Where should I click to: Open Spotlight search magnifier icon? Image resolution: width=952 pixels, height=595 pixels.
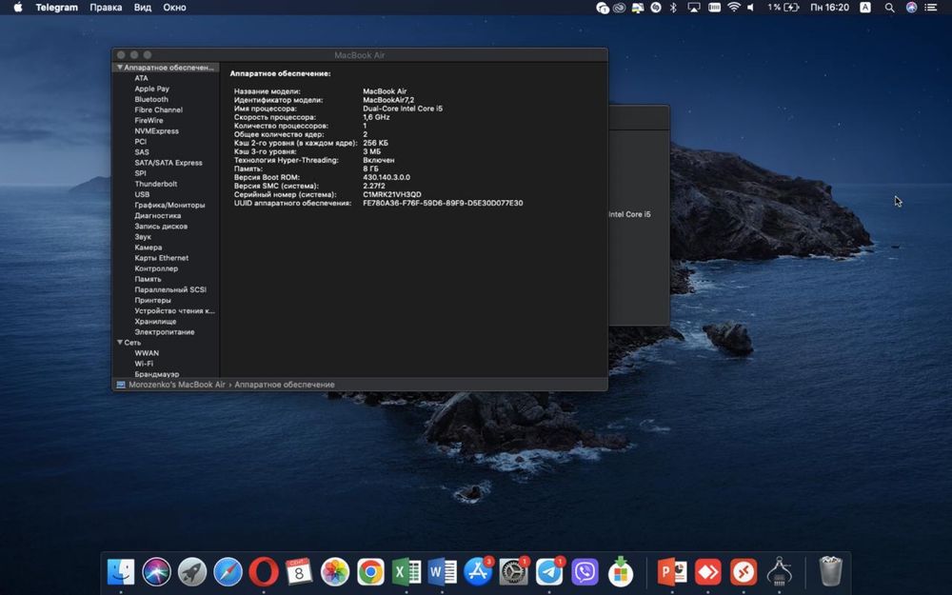click(889, 8)
